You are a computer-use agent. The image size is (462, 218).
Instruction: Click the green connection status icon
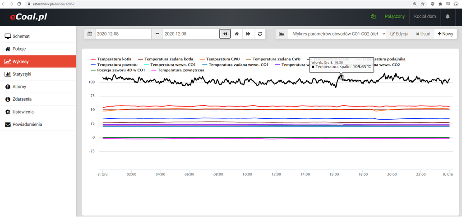tap(373, 17)
